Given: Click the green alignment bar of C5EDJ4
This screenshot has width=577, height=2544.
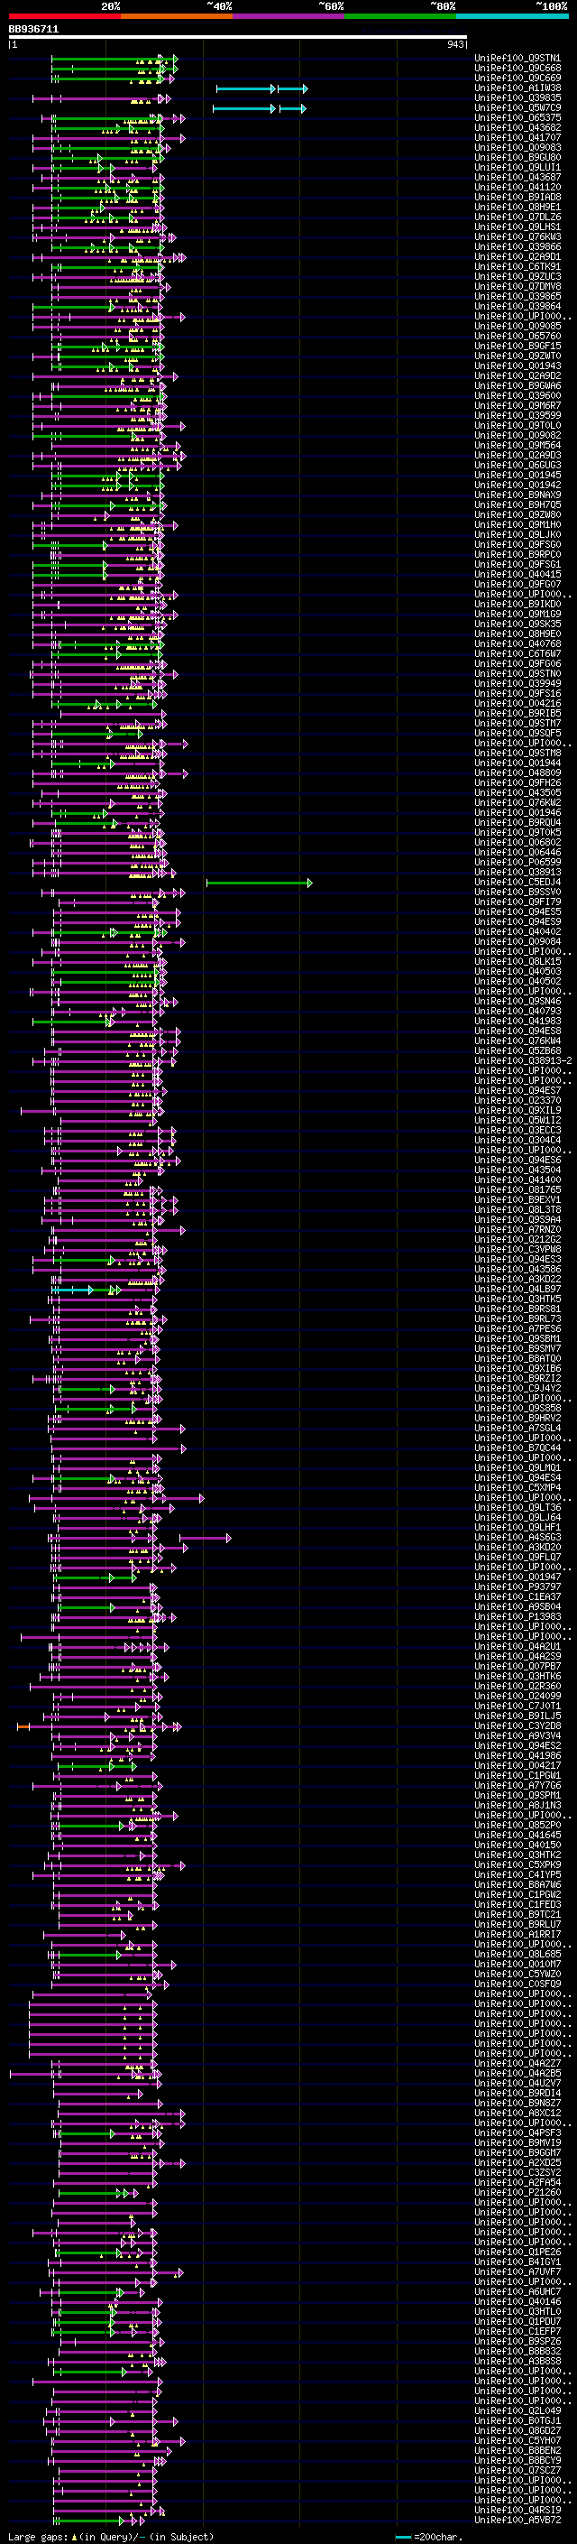Looking at the screenshot, I should pyautogui.click(x=259, y=883).
